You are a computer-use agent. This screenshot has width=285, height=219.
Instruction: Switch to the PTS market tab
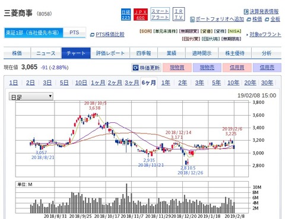(74, 33)
